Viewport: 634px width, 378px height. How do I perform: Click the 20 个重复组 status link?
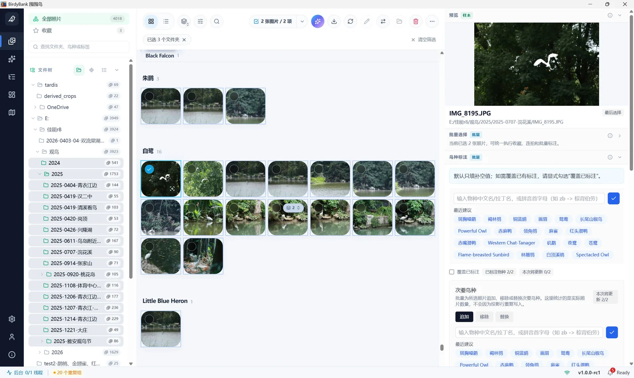tap(67, 372)
